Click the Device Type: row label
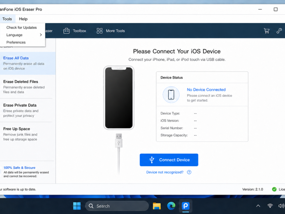285x214 pixels. pyautogui.click(x=170, y=113)
